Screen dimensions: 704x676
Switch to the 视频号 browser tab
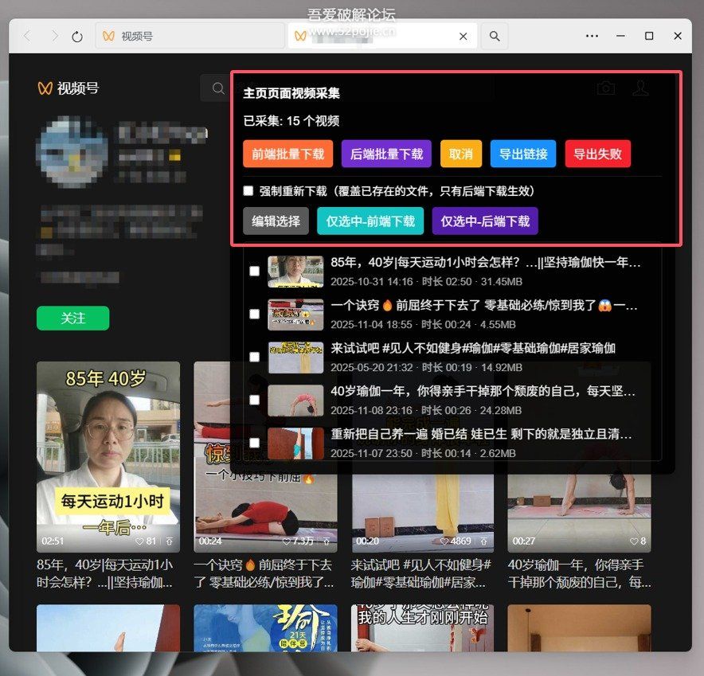[191, 36]
